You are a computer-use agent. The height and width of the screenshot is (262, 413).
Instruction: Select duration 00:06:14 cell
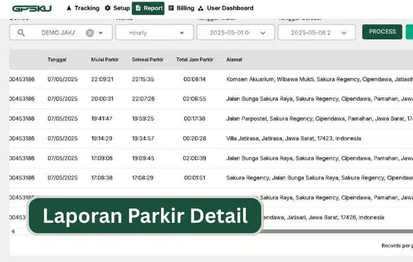click(195, 79)
